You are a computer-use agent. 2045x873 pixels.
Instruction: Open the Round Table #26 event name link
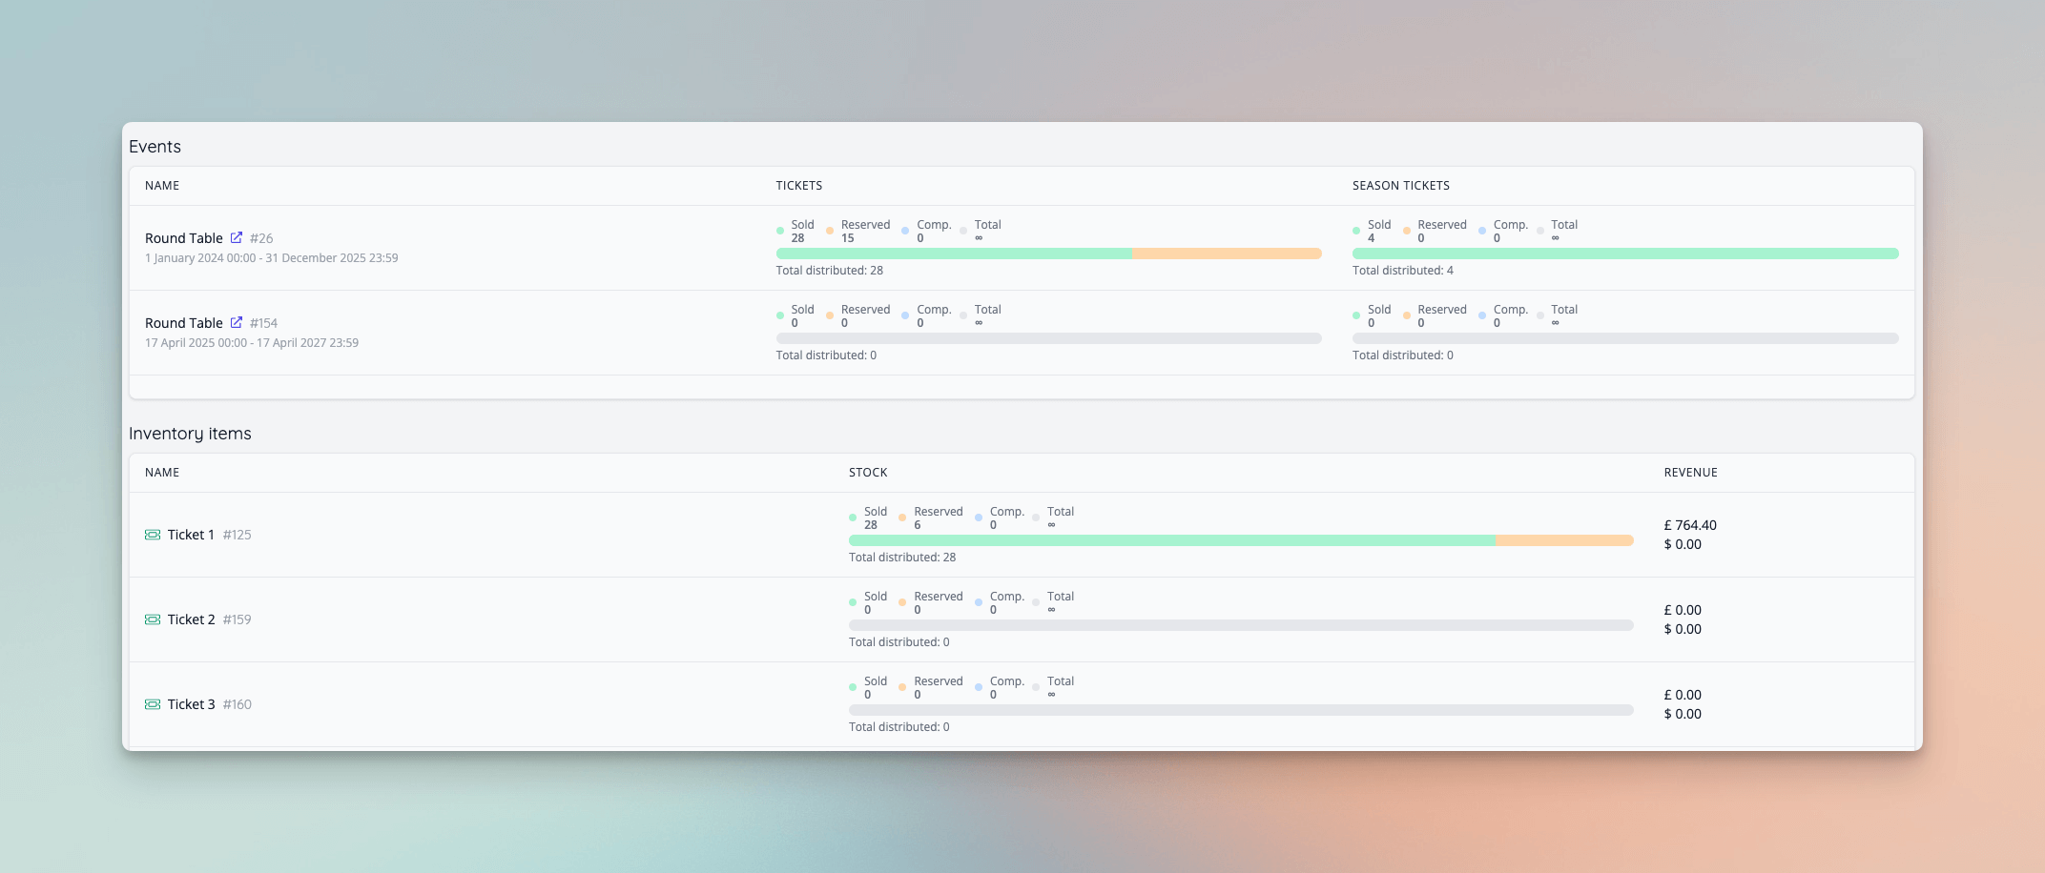pos(183,237)
